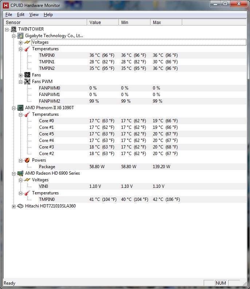Select the Core #4 row
This screenshot has width=250, height=289.
point(142,140)
